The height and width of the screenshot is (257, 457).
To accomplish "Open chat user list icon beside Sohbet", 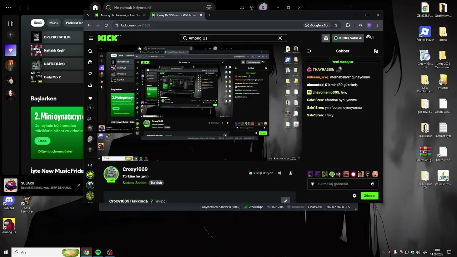I will pyautogui.click(x=376, y=51).
